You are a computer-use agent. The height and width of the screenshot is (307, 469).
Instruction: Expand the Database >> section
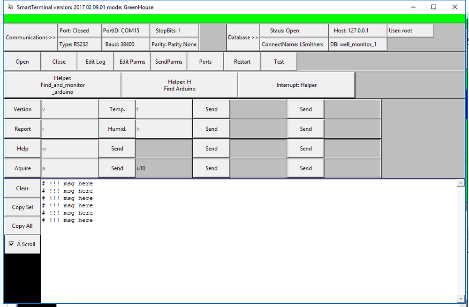coord(242,37)
